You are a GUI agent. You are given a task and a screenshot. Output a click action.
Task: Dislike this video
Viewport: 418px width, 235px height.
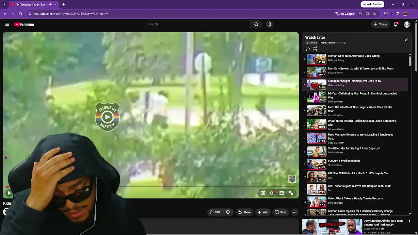228,212
